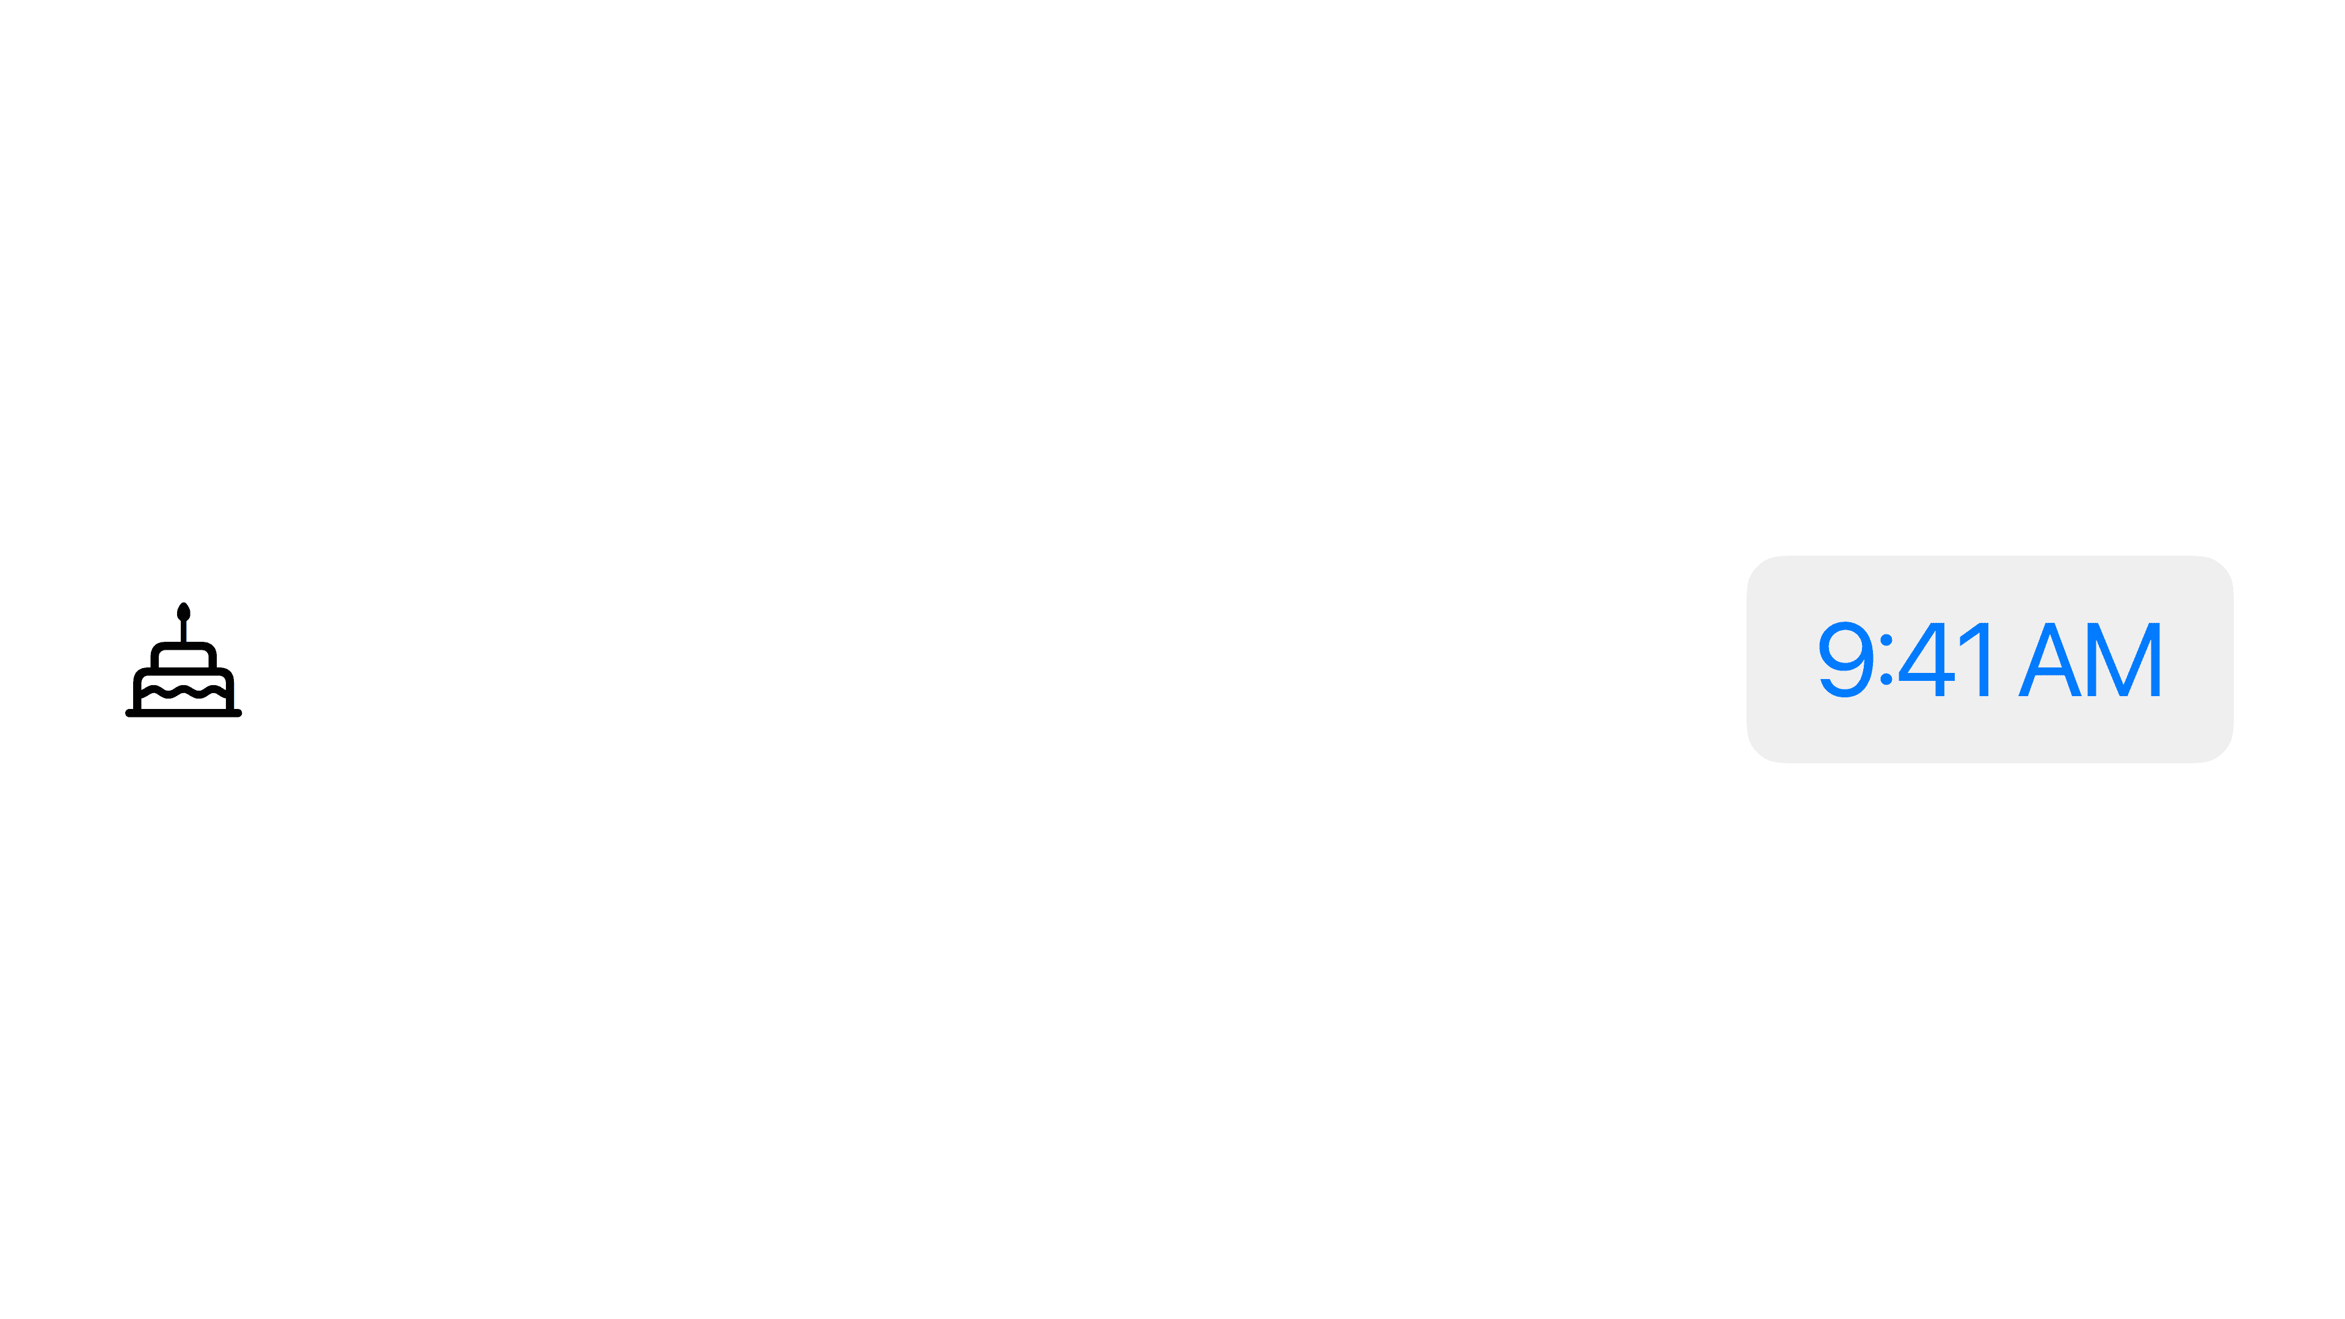The width and height of the screenshot is (2345, 1319).
Task: Click the AM portion of the time
Action: 2089,660
